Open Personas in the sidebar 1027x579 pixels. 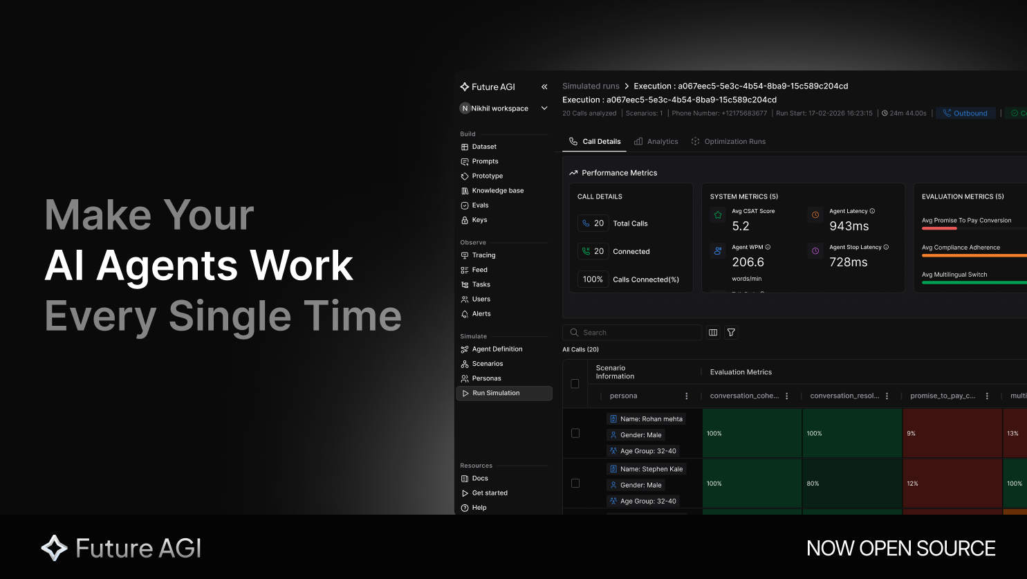[481, 378]
